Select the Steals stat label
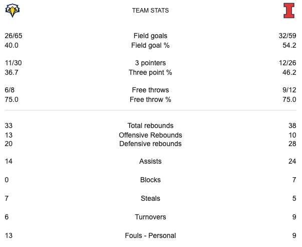Viewport: 302px width, 247px height. click(150, 198)
